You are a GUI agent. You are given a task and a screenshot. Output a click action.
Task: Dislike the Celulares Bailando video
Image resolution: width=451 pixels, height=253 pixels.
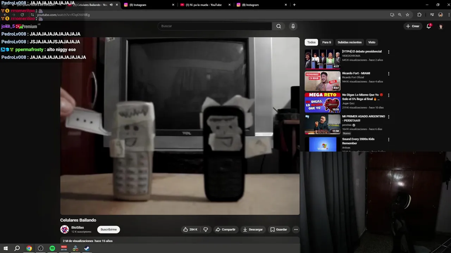(206, 229)
